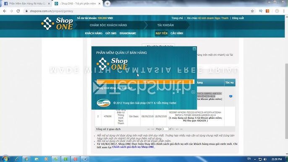Open the TÀI KHOẢN menu
This screenshot has width=288, height=162.
click(165, 25)
